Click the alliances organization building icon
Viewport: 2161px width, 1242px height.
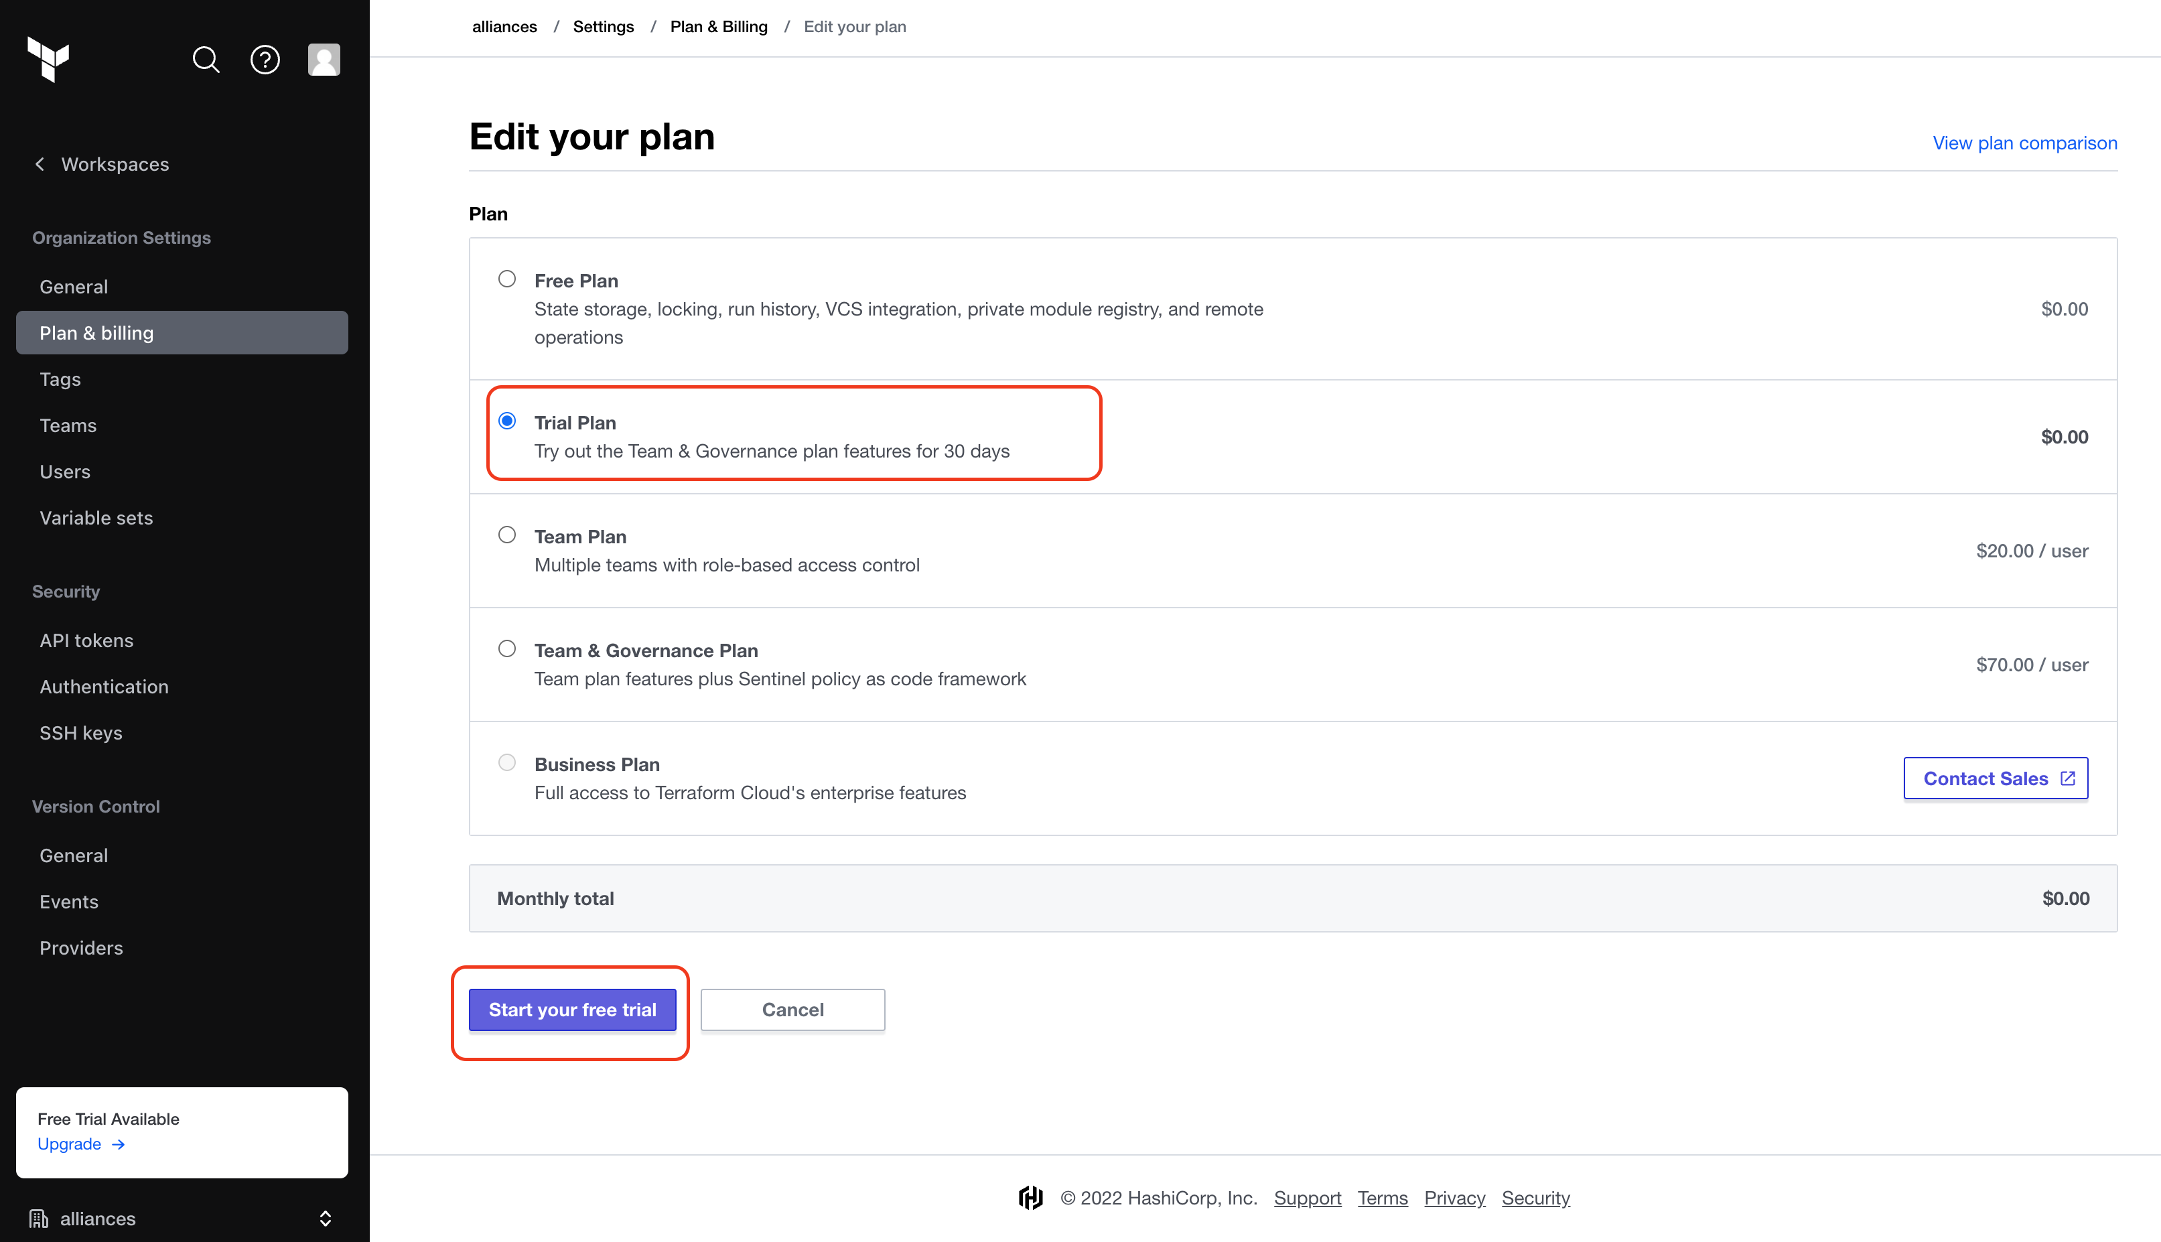pyautogui.click(x=40, y=1218)
